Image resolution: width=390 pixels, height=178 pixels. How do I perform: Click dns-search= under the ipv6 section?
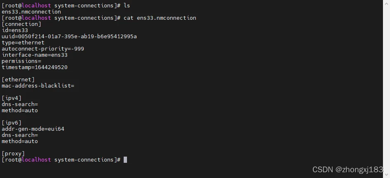20,135
